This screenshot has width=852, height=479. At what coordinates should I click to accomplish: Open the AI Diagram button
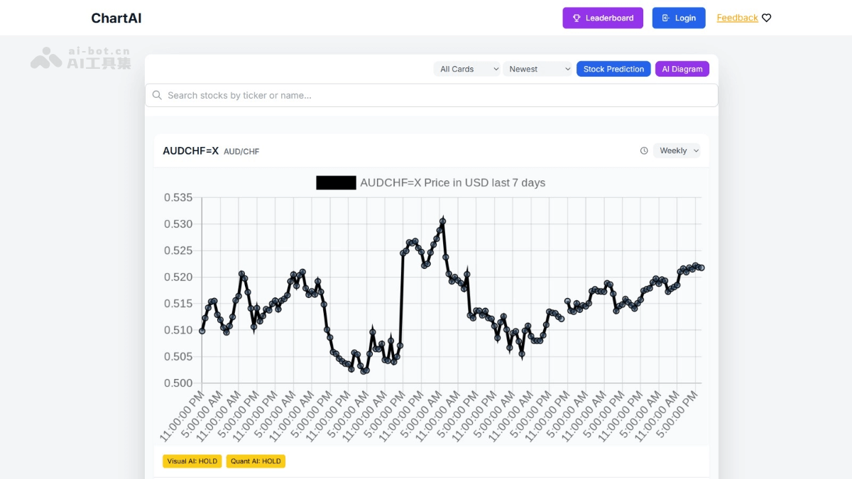682,69
